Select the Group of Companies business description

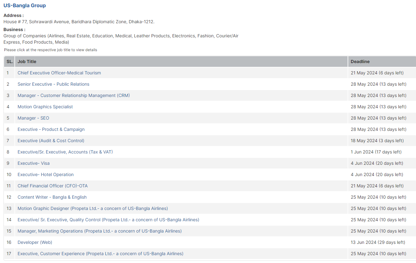121,39
